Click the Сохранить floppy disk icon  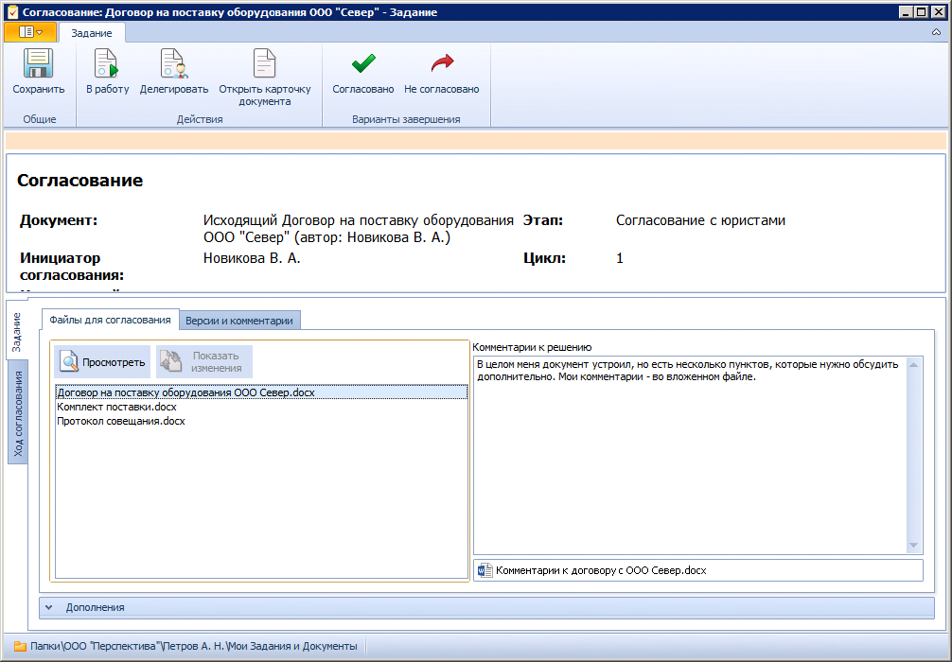click(x=38, y=64)
